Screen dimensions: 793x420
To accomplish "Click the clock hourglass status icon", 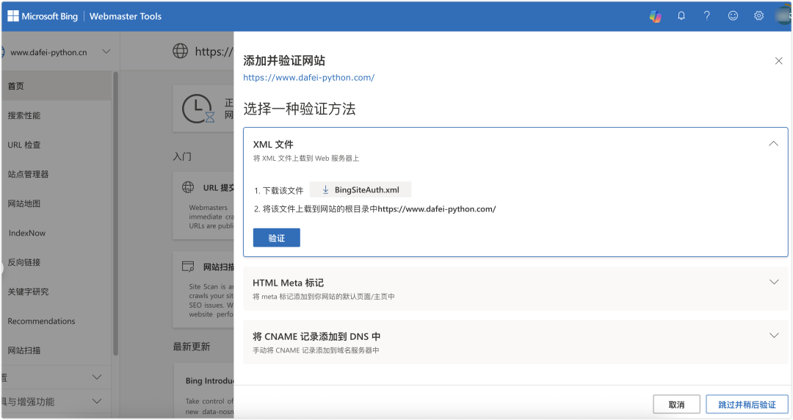I will (x=198, y=109).
